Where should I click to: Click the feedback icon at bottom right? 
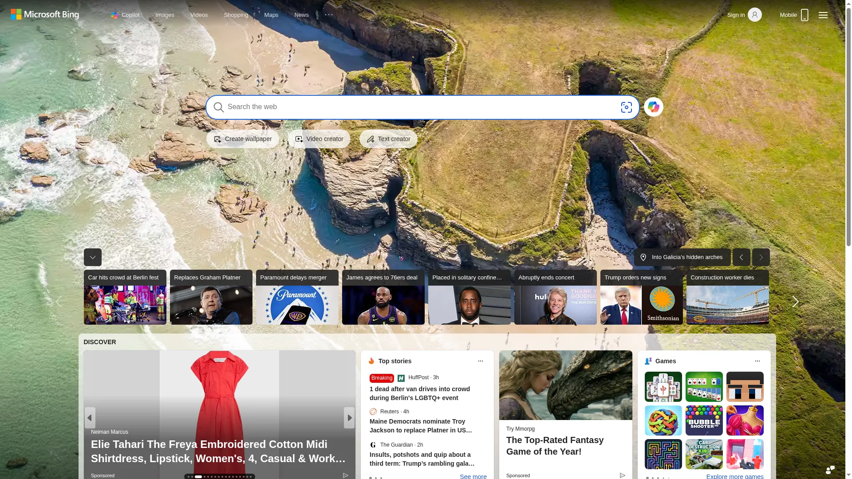830,470
